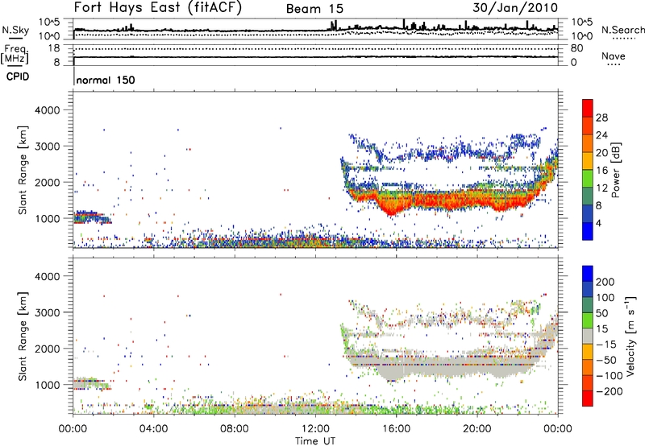Click the 'CPID' label
645x446 pixels.
[18, 76]
